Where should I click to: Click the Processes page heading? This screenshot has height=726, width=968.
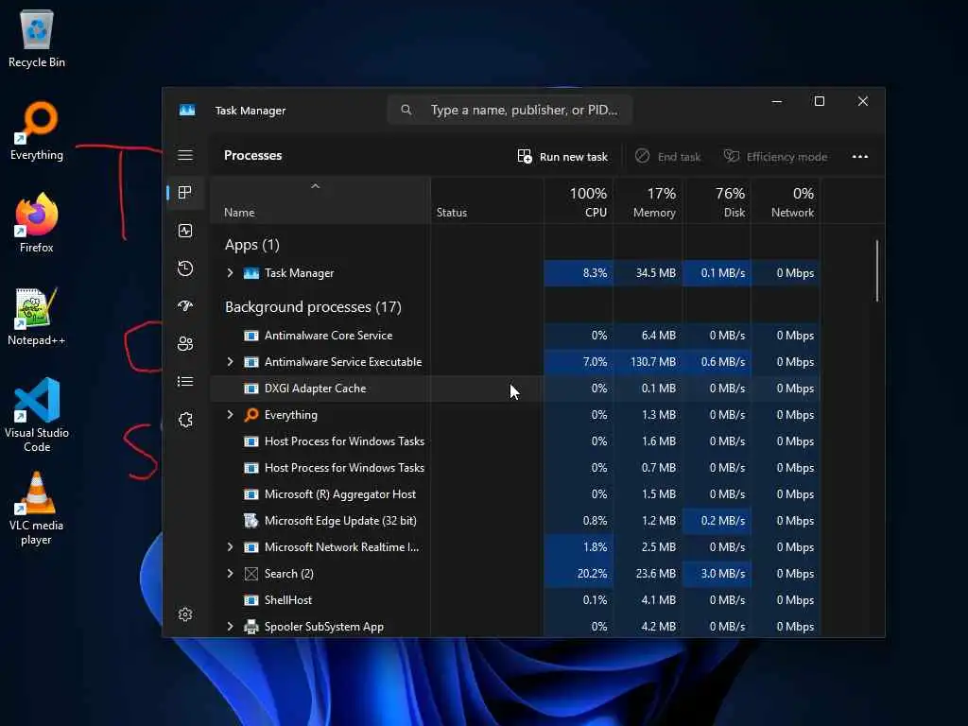pos(252,156)
